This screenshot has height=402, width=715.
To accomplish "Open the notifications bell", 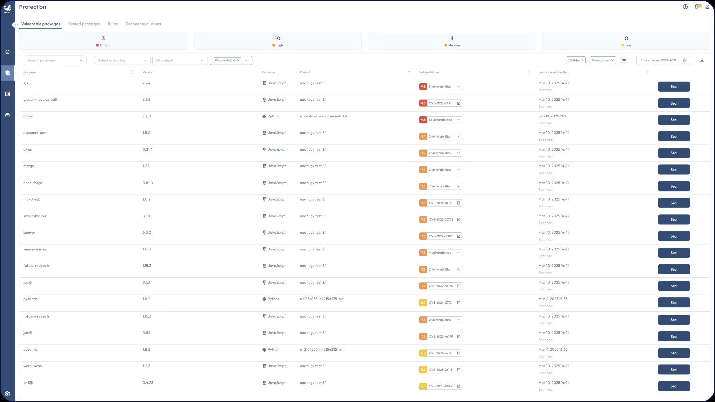I will 697,7.
